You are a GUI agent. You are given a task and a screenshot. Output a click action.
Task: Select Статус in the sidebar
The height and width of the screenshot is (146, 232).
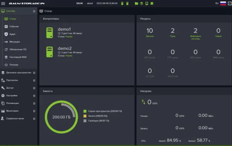pyautogui.click(x=13, y=19)
